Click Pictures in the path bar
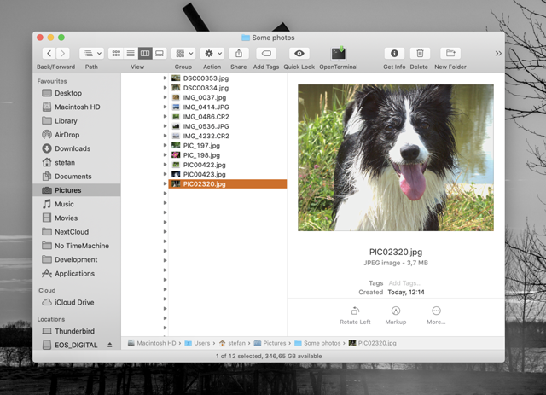 (x=270, y=343)
